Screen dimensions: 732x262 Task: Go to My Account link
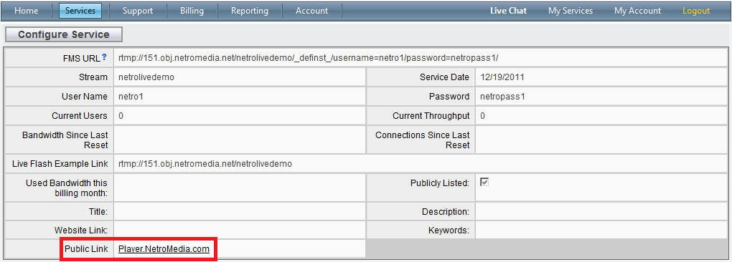[638, 11]
